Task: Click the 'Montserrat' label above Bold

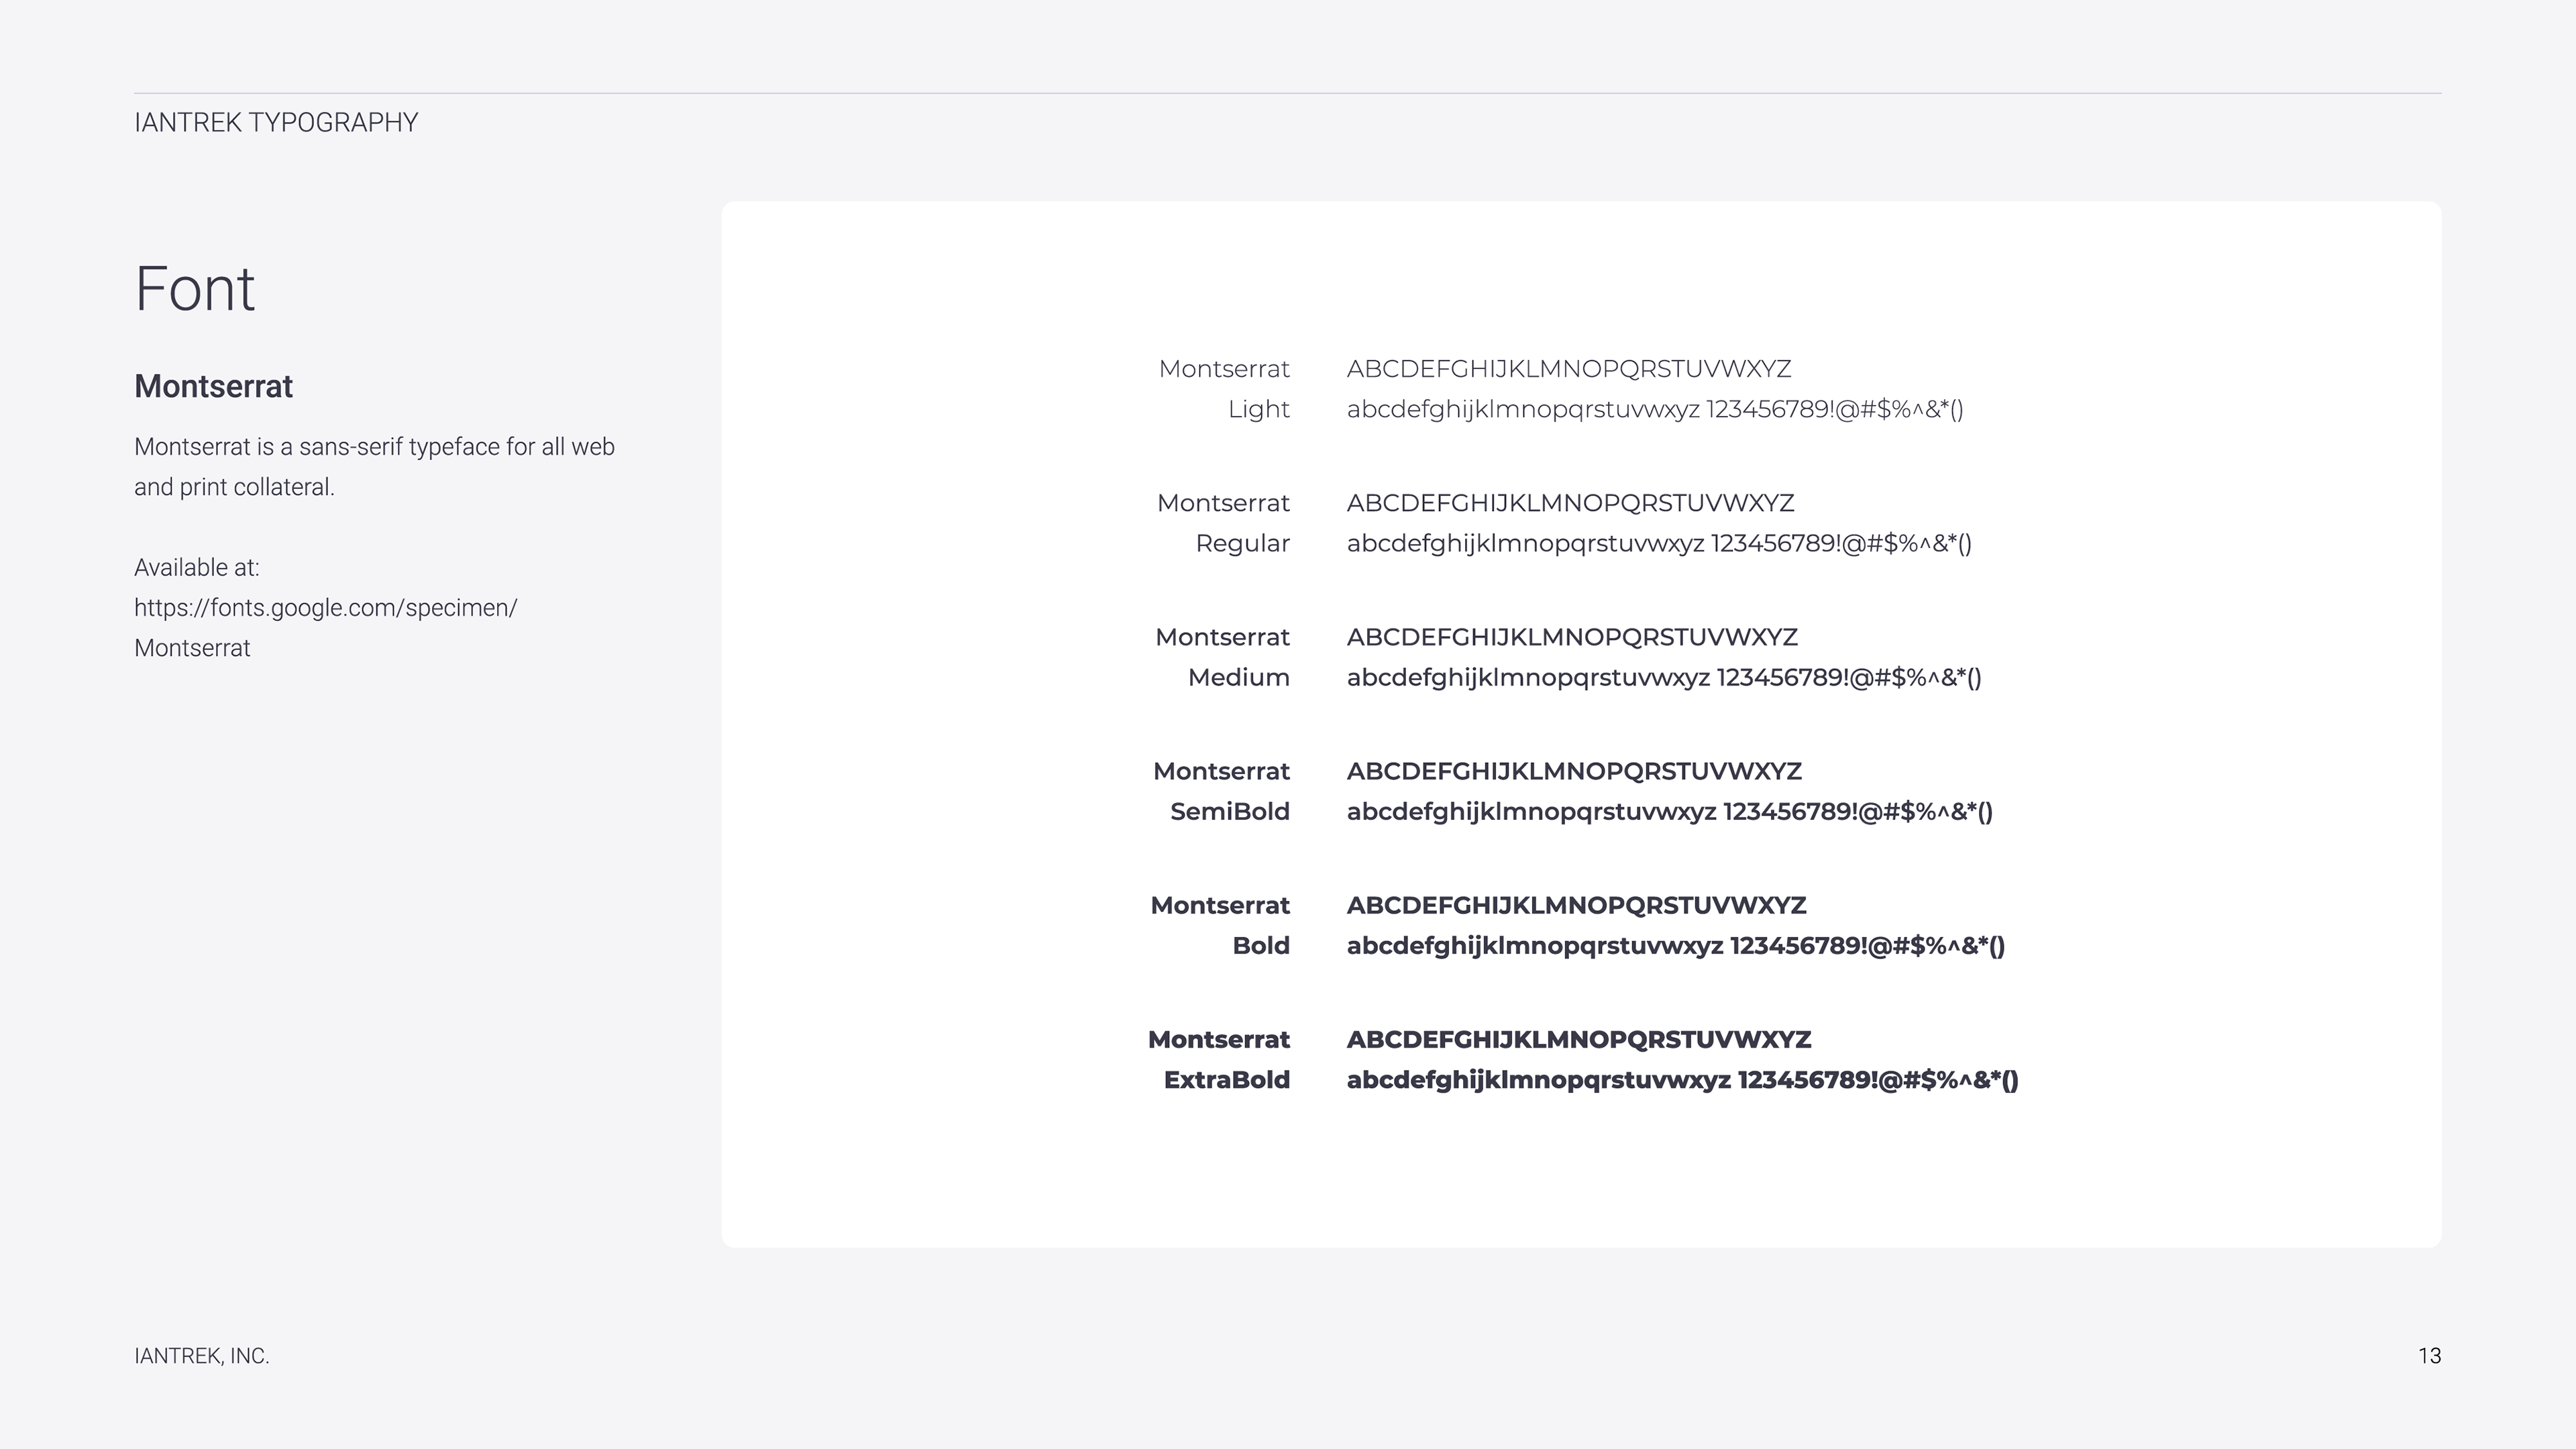Action: pos(1221,905)
